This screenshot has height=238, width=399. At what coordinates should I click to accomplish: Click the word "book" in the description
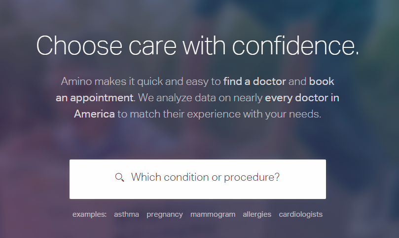[x=322, y=81]
